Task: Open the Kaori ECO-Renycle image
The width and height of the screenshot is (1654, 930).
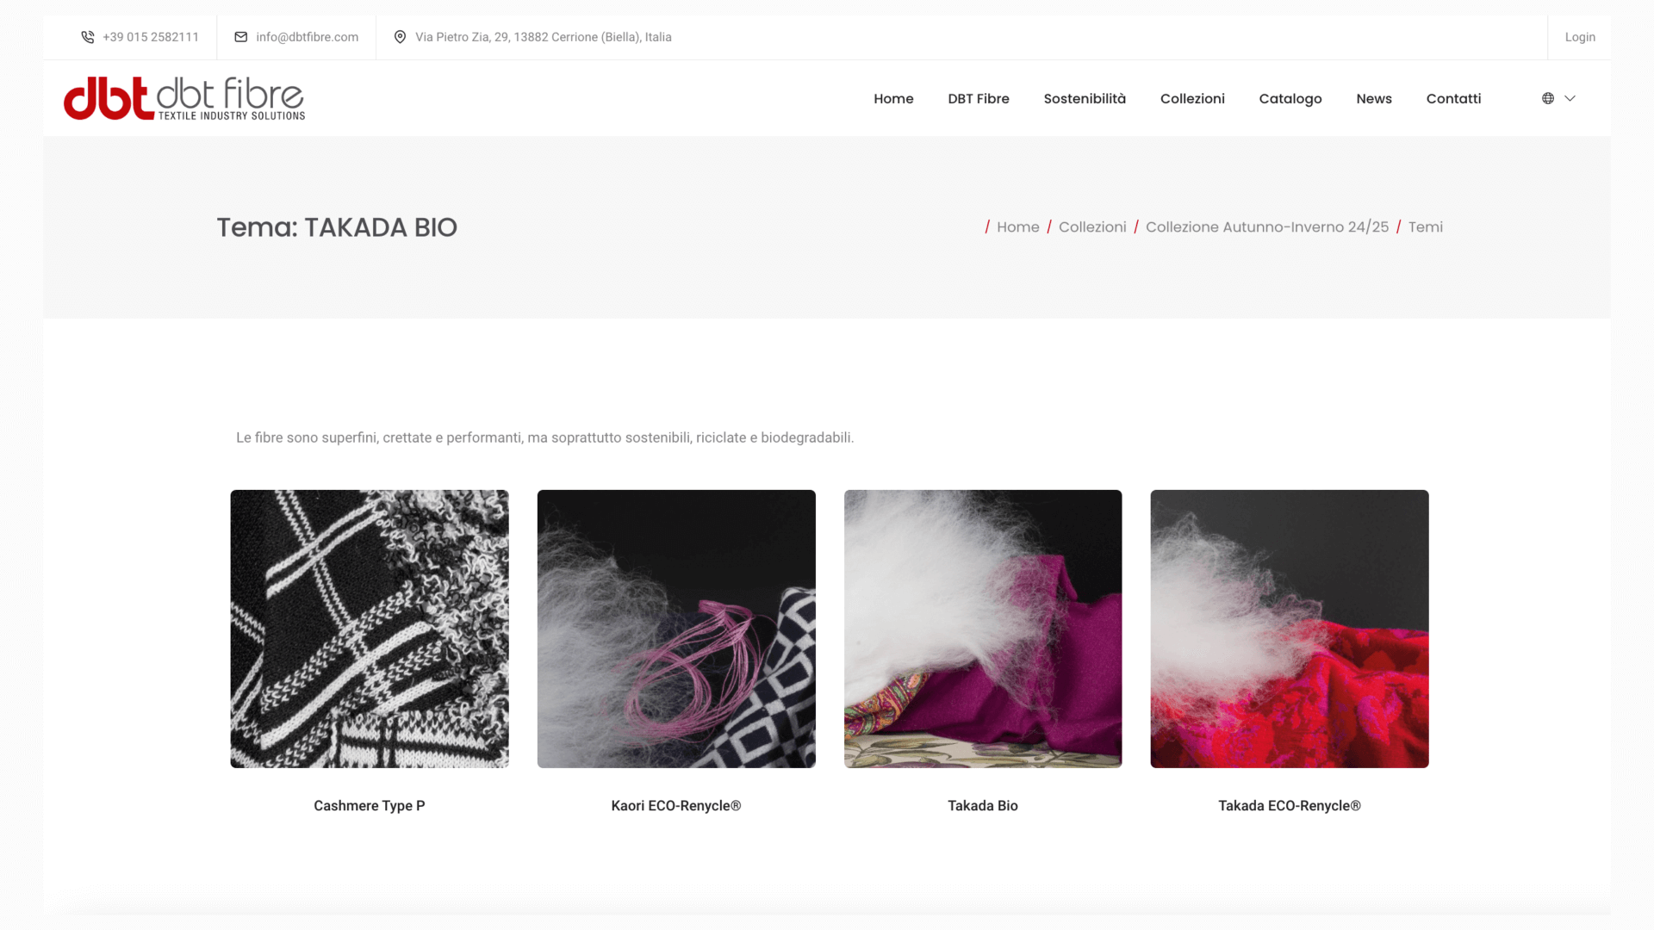Action: pyautogui.click(x=676, y=629)
